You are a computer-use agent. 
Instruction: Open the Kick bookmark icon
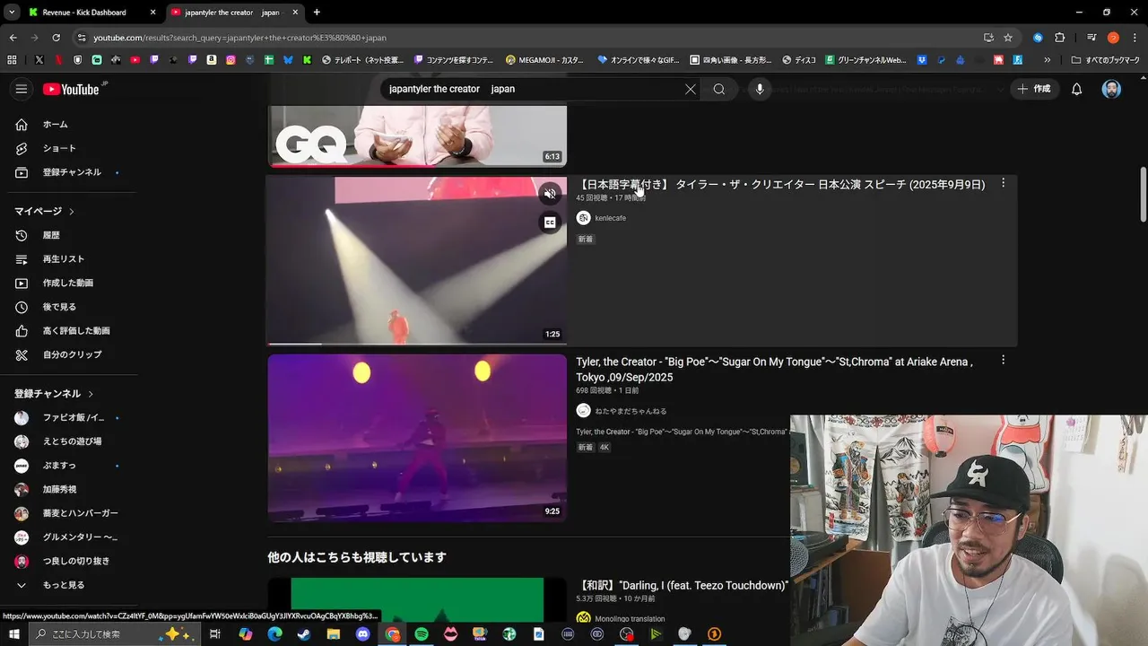(x=307, y=60)
